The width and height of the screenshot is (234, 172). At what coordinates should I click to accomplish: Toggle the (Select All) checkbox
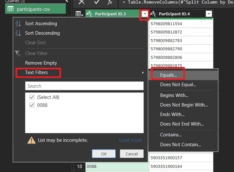32,97
